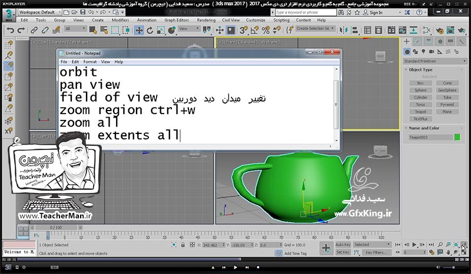Click the Redo arrow in main toolbar

click(x=21, y=30)
